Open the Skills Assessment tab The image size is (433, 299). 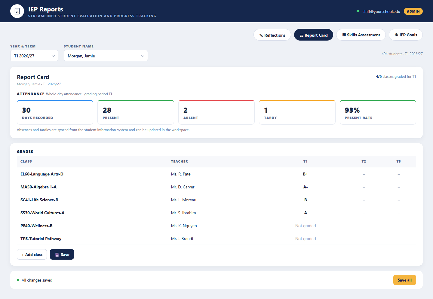(361, 35)
